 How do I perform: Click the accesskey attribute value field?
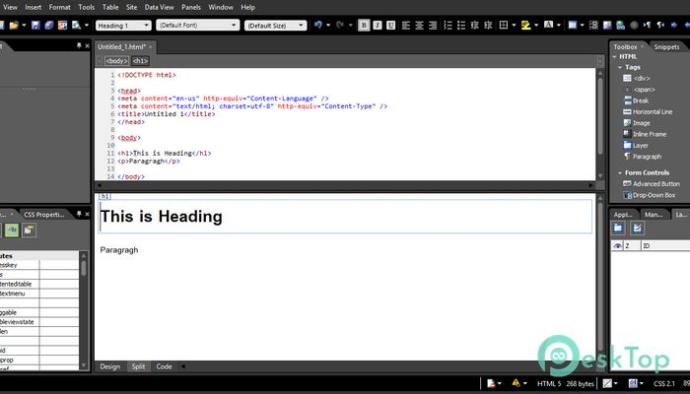point(59,265)
